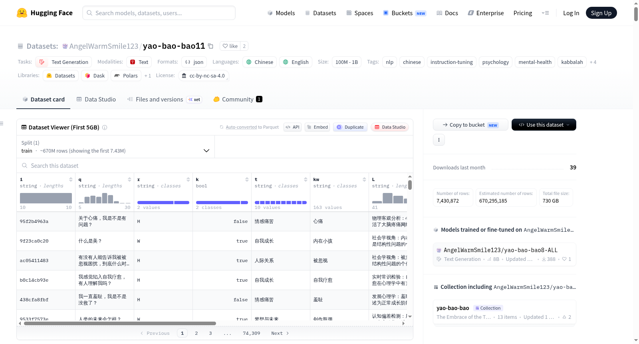Screen dimensions: 639x344
Task: Click the sort icon on the q column
Action: [129, 179]
